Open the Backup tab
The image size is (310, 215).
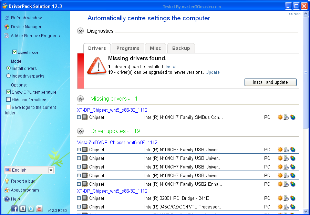[181, 48]
